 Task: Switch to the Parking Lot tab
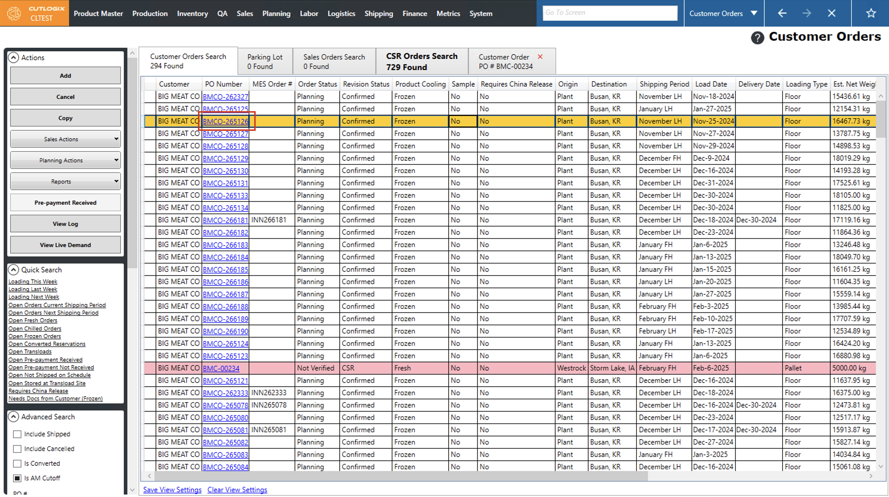[265, 61]
